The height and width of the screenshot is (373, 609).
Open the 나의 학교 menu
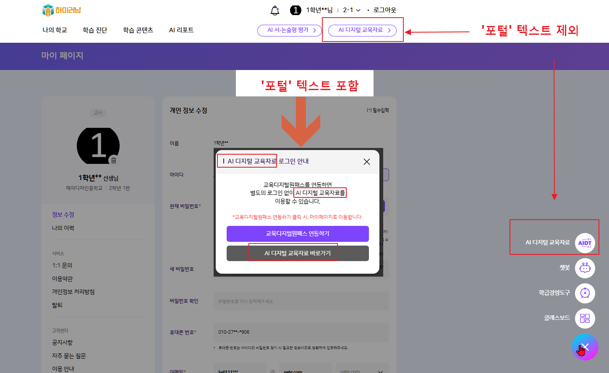click(x=55, y=30)
